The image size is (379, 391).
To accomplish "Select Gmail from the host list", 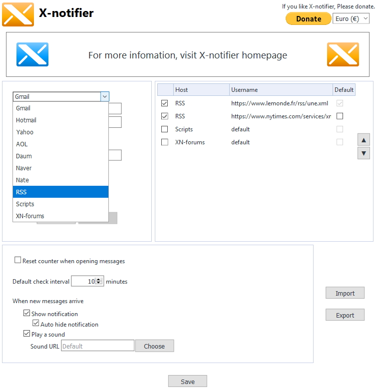I will coord(60,108).
